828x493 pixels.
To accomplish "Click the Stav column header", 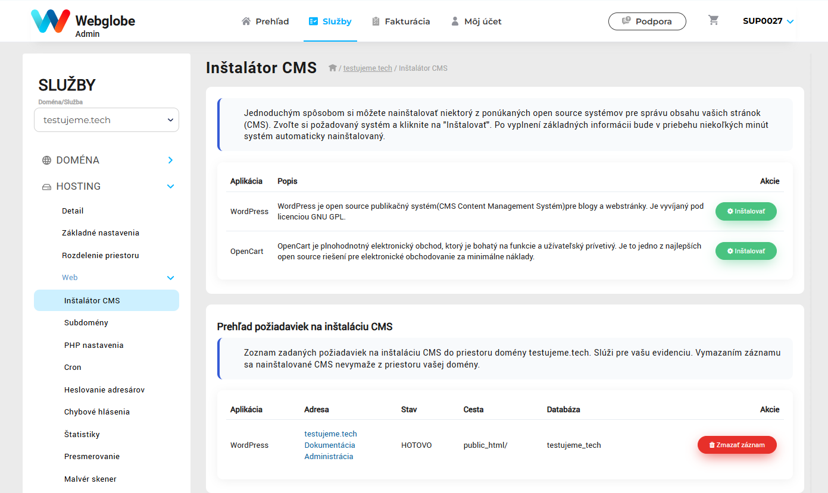I will [409, 409].
